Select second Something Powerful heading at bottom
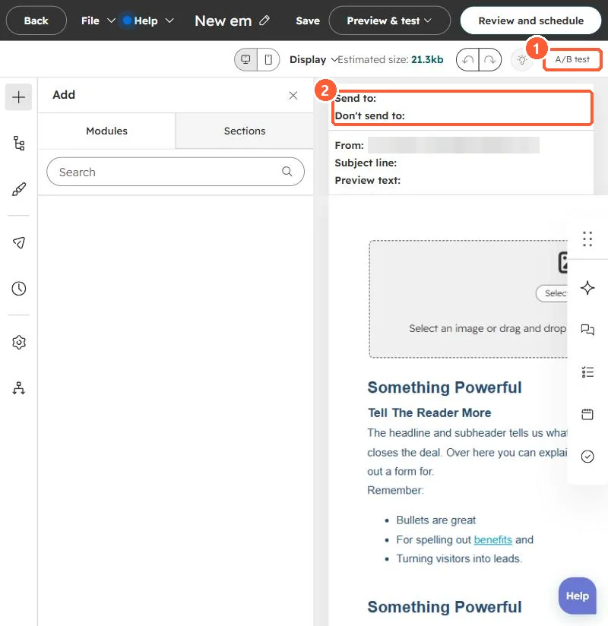 point(444,607)
